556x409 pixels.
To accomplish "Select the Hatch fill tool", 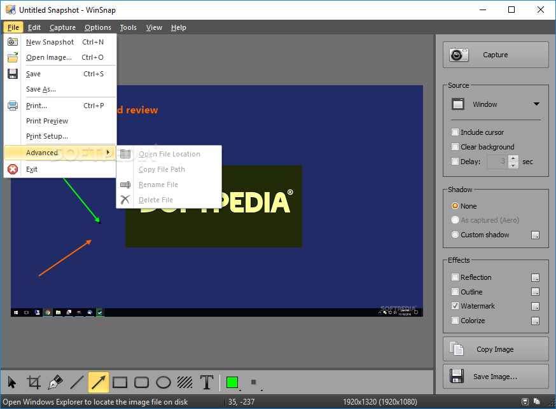I will point(184,382).
